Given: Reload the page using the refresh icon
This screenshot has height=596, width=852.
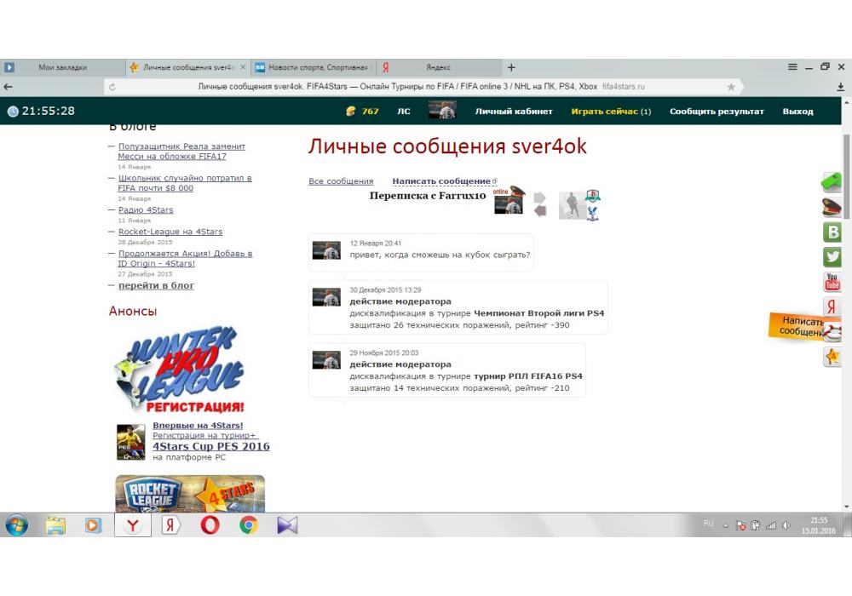Looking at the screenshot, I should (x=112, y=87).
